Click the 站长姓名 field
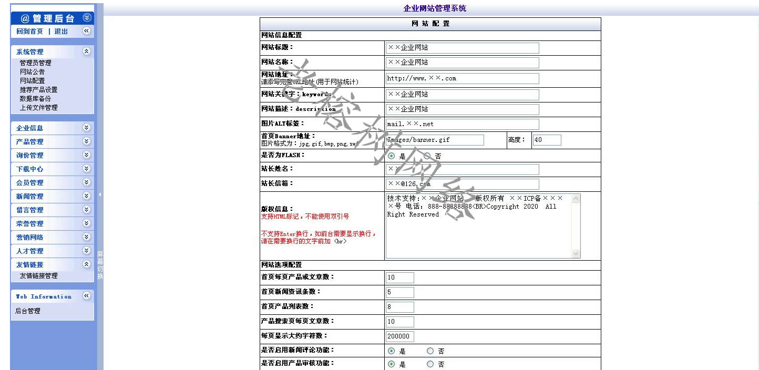The image size is (759, 370). (462, 169)
